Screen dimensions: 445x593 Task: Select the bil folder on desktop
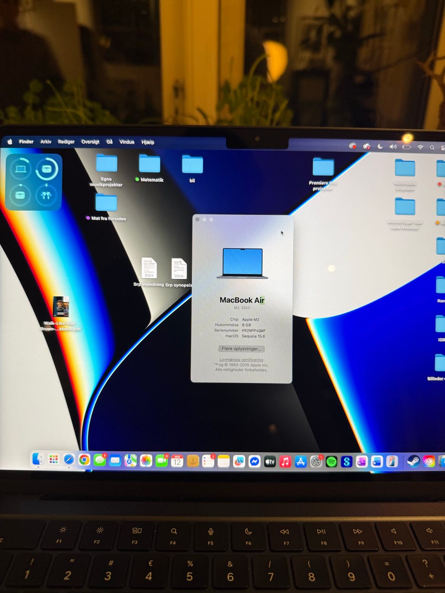click(192, 168)
